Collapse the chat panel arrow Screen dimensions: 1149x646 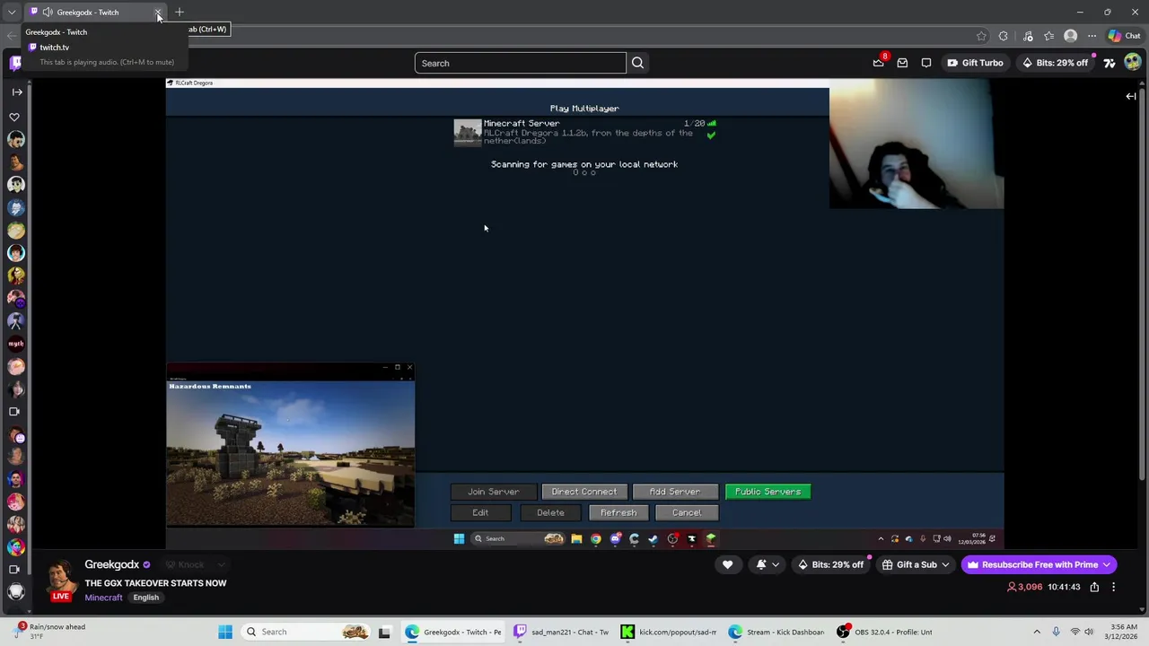(1131, 96)
